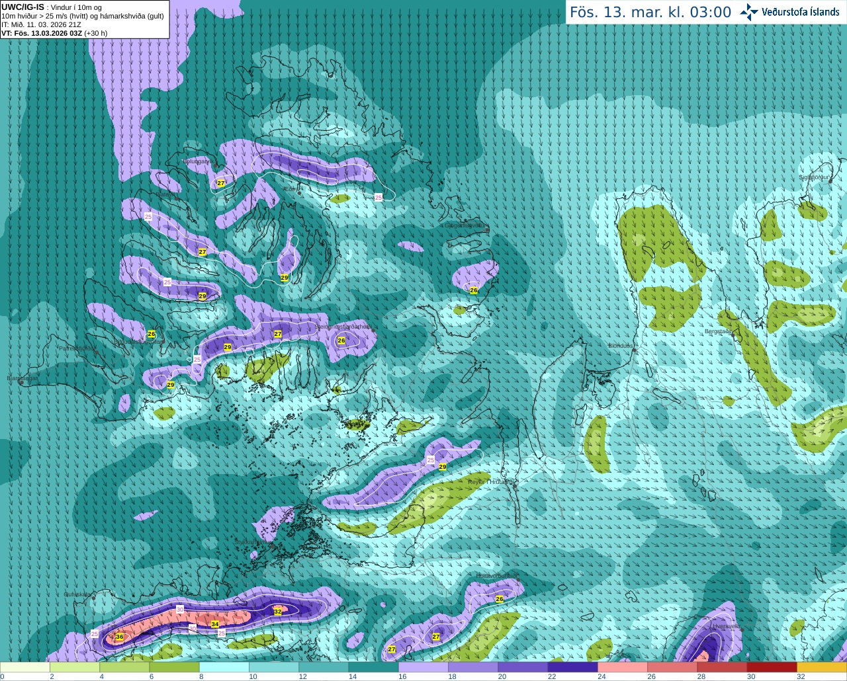Pick the dark indigo 22–24 legend swatch
The image size is (847, 681).
pyautogui.click(x=573, y=667)
